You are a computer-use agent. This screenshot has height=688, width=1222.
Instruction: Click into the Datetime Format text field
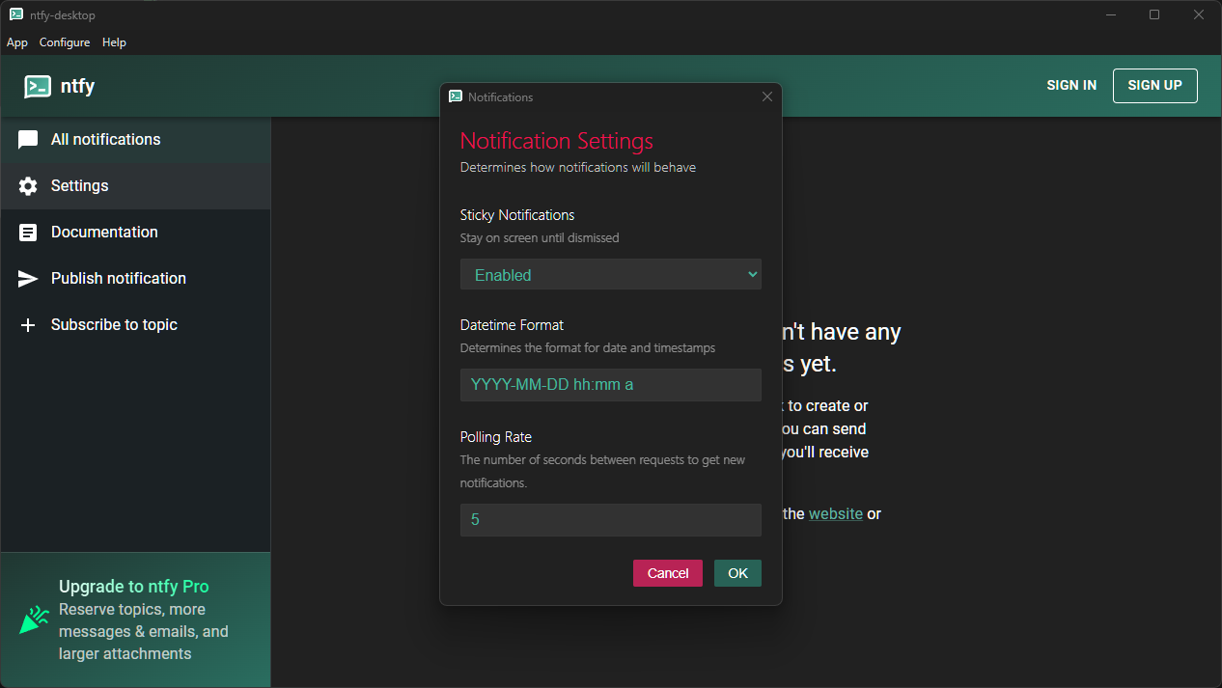click(610, 384)
